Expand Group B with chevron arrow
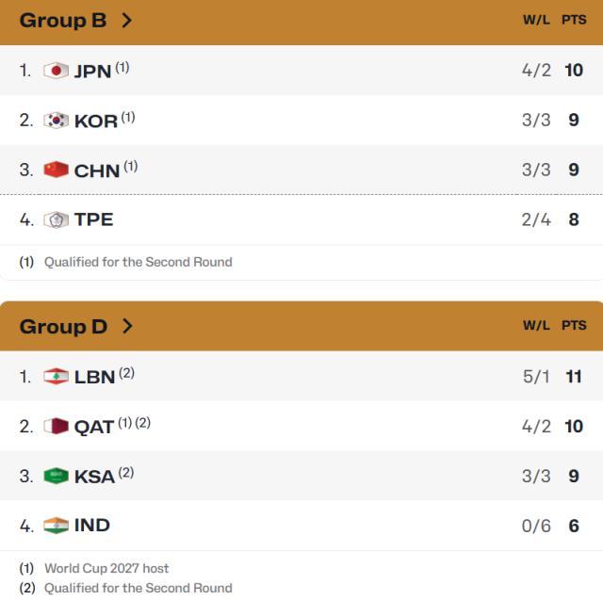Viewport: 603px width, 600px height. (x=127, y=21)
